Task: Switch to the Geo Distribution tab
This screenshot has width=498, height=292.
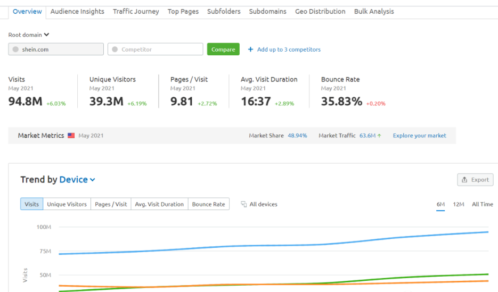Action: click(x=320, y=11)
